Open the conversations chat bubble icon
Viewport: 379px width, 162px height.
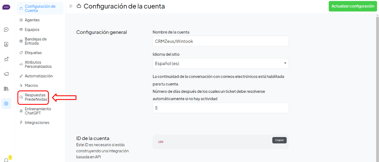(6, 29)
